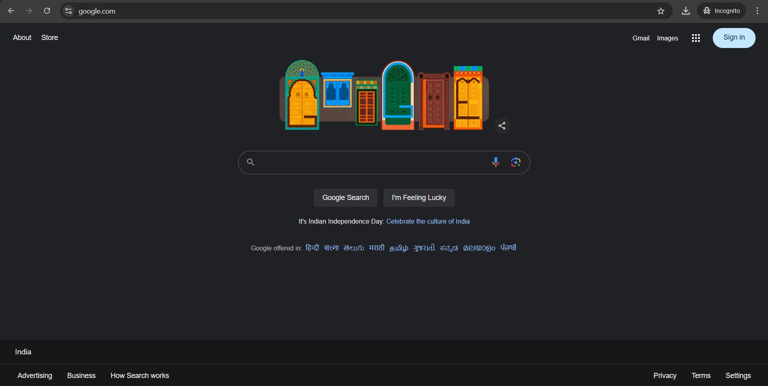Click the Sign in button
Screen dimensions: 768x386
(x=734, y=38)
